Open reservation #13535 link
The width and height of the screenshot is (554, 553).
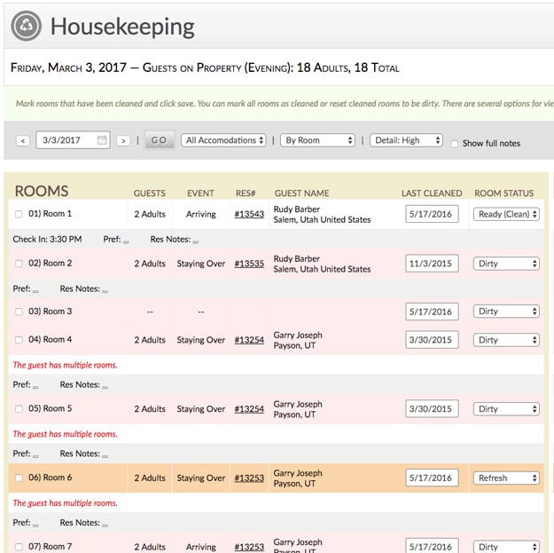pyautogui.click(x=249, y=264)
